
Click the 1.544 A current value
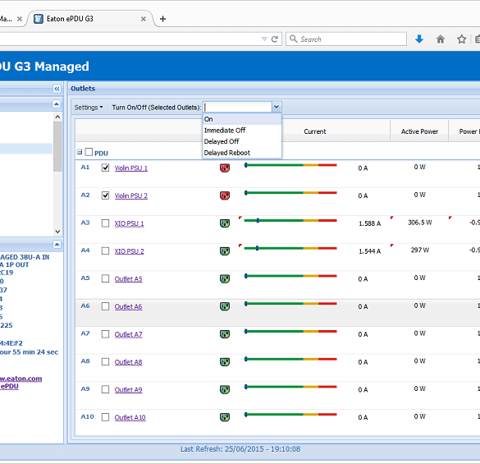[369, 251]
